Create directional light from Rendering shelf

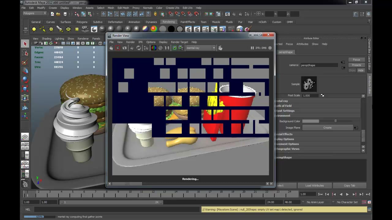[43, 29]
